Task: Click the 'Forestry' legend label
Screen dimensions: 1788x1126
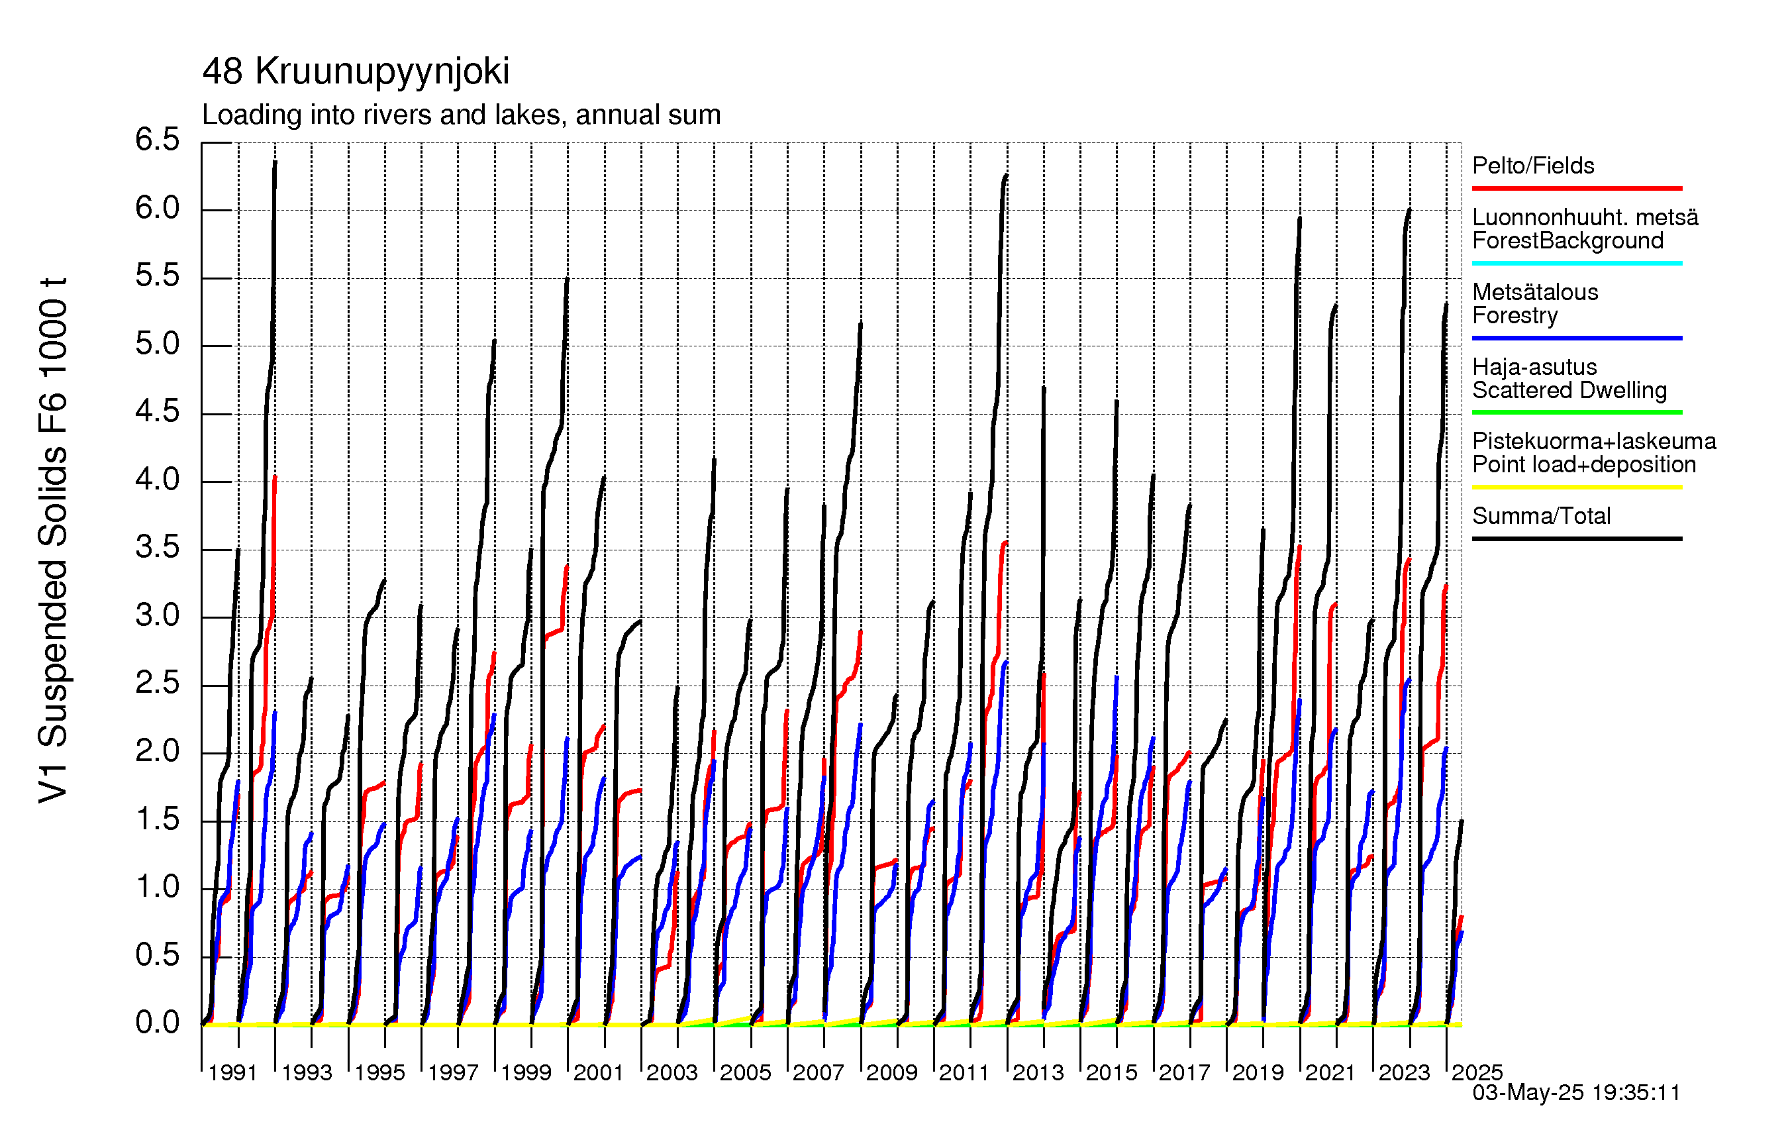Action: [1515, 316]
